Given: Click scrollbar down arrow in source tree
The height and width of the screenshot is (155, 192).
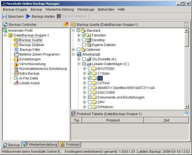Looking at the screenshot, I should coord(187,107).
